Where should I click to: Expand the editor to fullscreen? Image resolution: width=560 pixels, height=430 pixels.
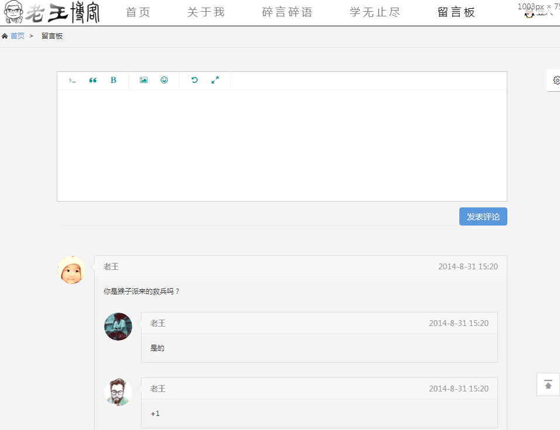(x=215, y=81)
